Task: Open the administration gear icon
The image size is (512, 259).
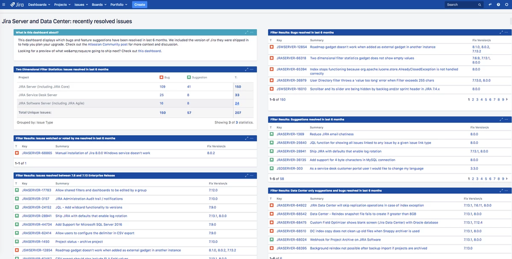Action: pos(507,5)
